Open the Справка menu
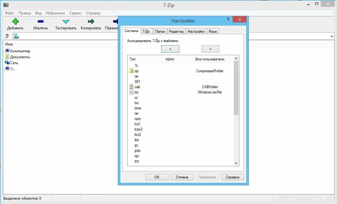 93,13
